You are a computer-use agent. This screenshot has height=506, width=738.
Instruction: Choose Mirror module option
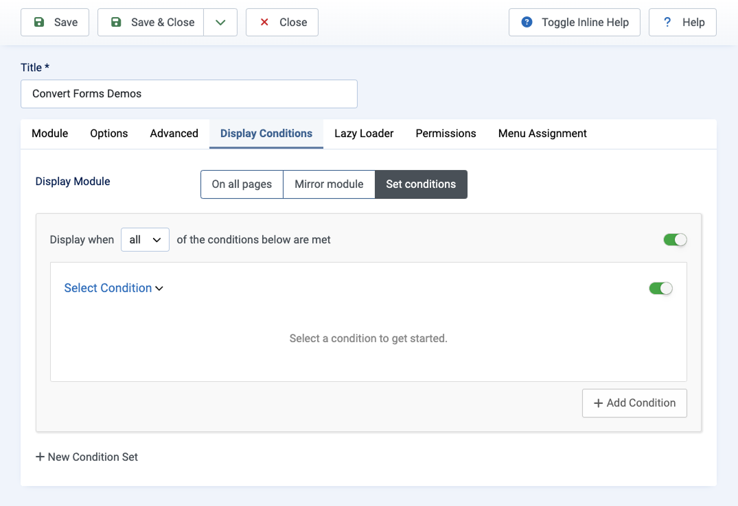pyautogui.click(x=329, y=184)
